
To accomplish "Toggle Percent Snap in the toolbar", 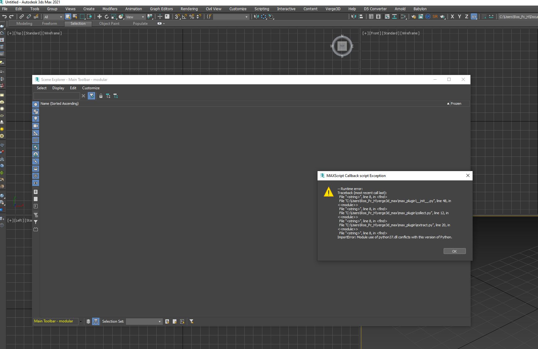I will (x=192, y=16).
